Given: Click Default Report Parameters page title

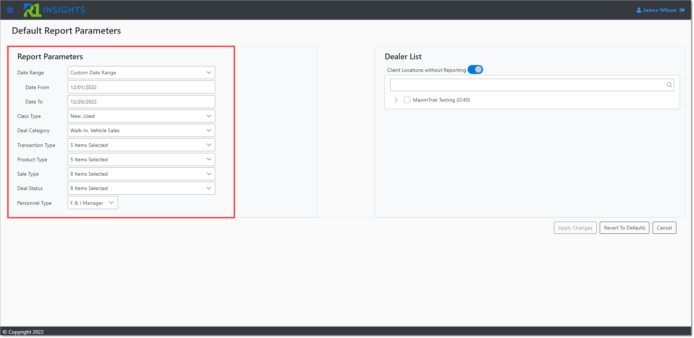Looking at the screenshot, I should click(66, 31).
